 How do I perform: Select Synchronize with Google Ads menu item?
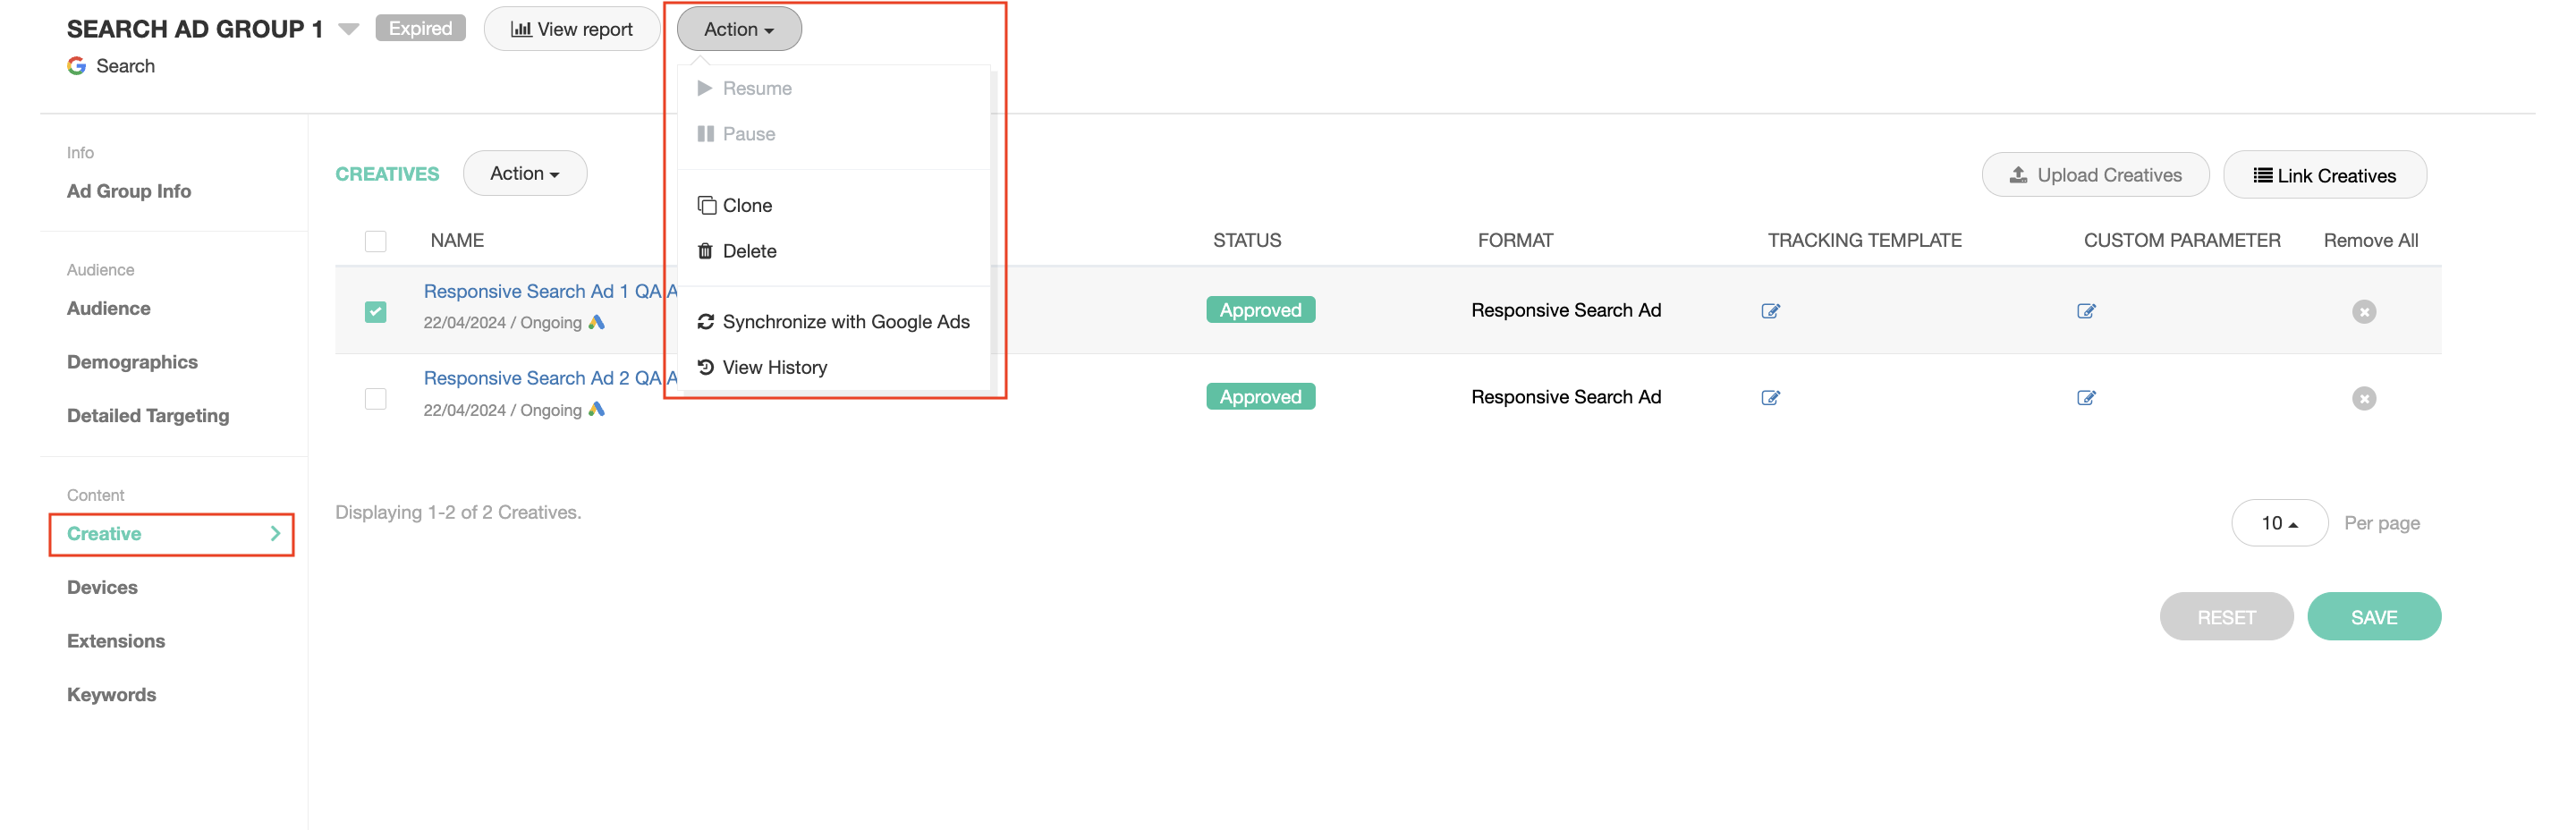845,322
